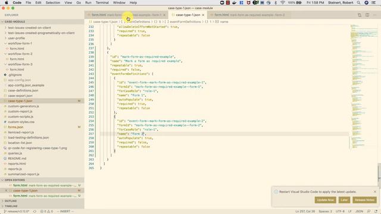Open the Selection menu
The image size is (381, 214).
click(53, 2)
